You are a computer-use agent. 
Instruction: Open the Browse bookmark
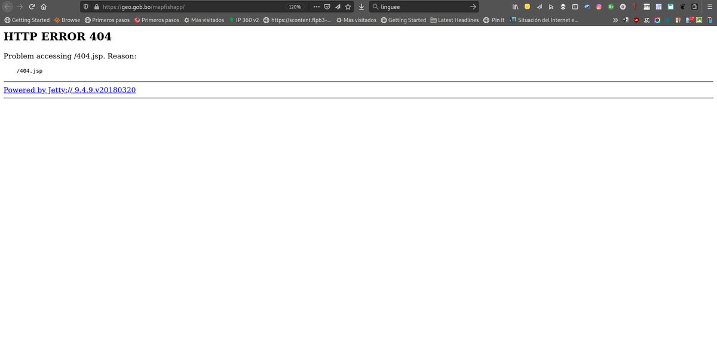pyautogui.click(x=67, y=20)
